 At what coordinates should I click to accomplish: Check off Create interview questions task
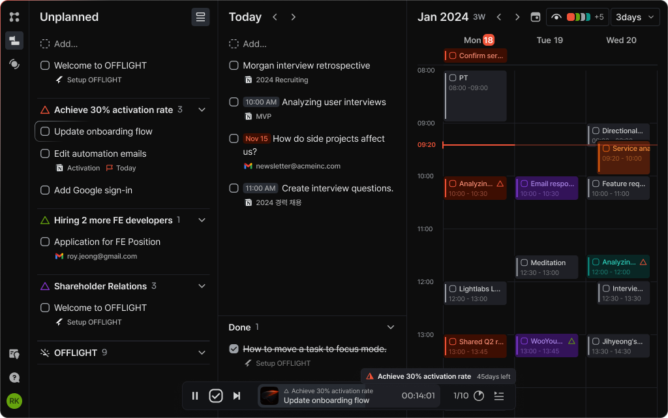[x=234, y=188]
